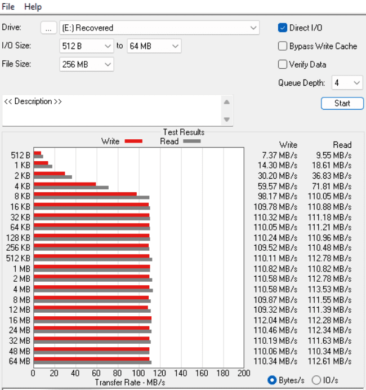Click the 18.61 MB/s read value

point(332,165)
